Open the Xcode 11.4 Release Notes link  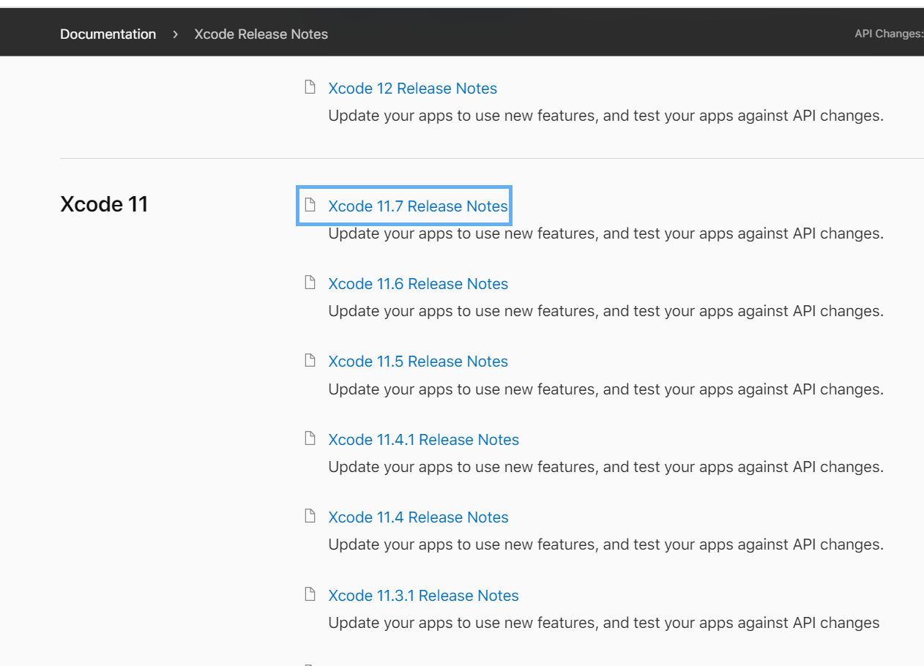[x=417, y=517]
